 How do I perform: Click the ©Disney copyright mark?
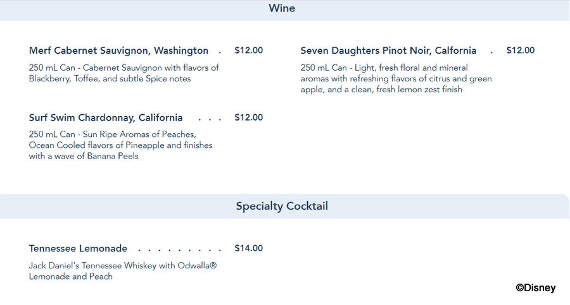click(x=535, y=288)
